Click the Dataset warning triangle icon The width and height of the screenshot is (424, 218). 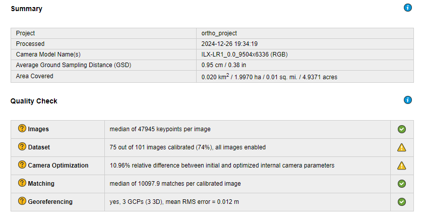tap(402, 147)
